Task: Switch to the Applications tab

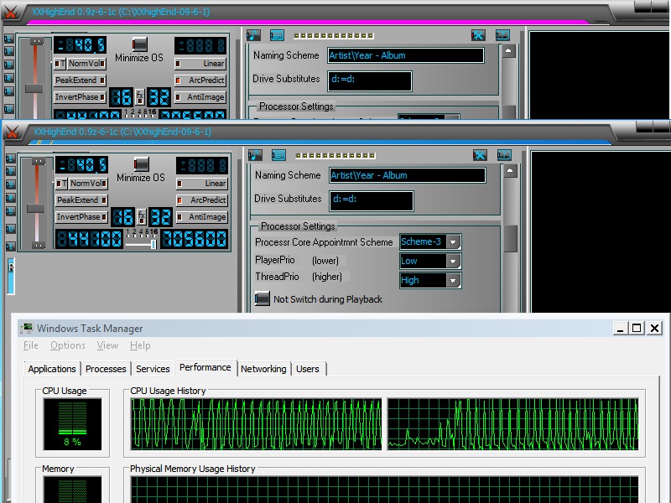Action: pos(52,369)
